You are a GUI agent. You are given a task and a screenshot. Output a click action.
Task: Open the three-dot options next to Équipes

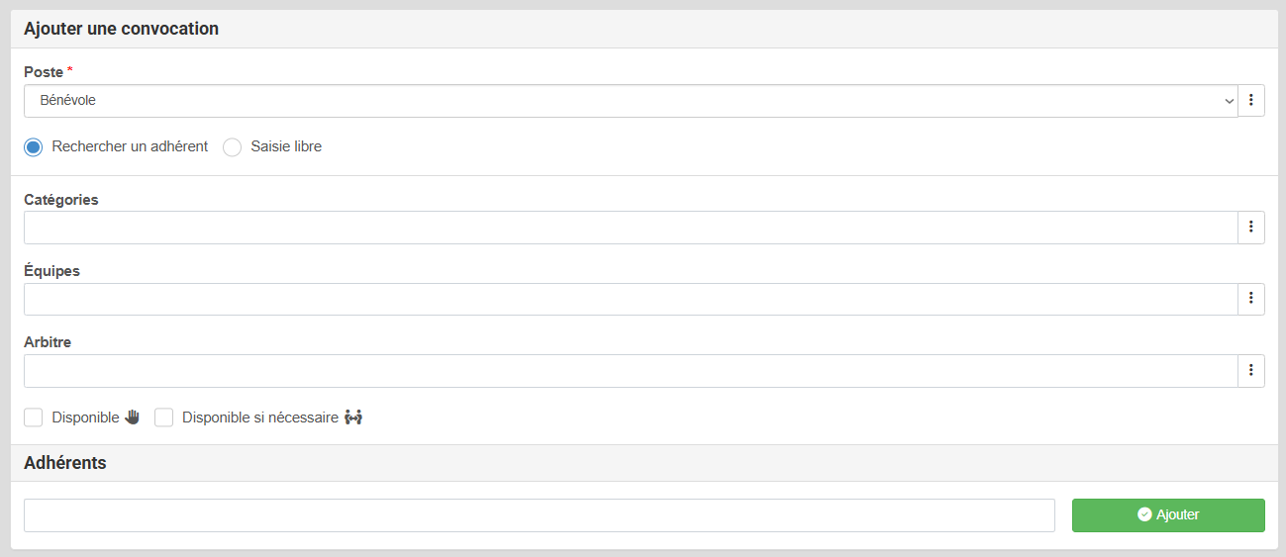[1251, 299]
